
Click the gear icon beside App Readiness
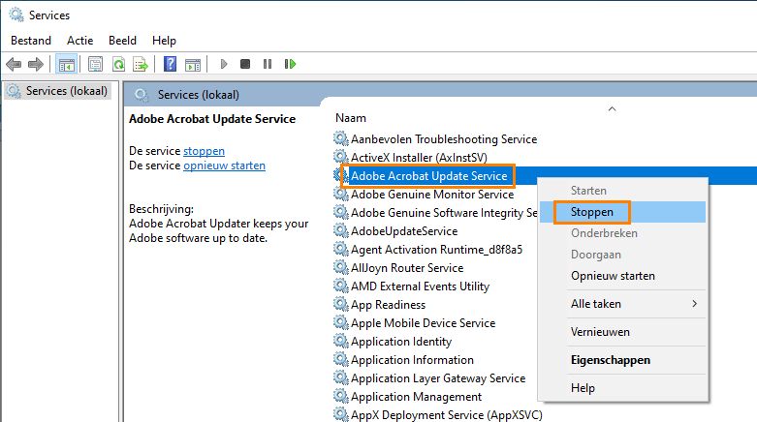[341, 305]
